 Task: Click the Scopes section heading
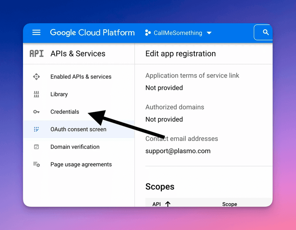pyautogui.click(x=160, y=187)
